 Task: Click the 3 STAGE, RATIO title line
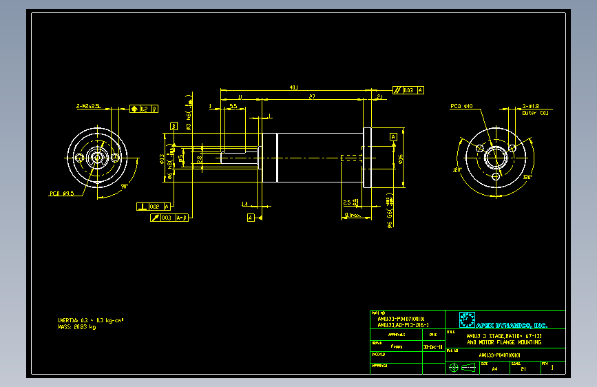click(504, 336)
